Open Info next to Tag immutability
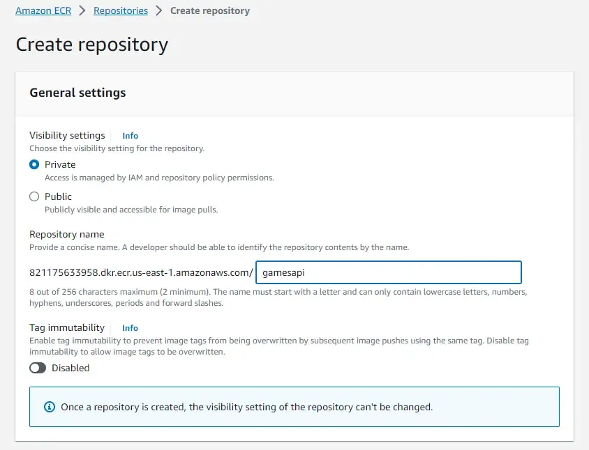The image size is (589, 450). (130, 327)
